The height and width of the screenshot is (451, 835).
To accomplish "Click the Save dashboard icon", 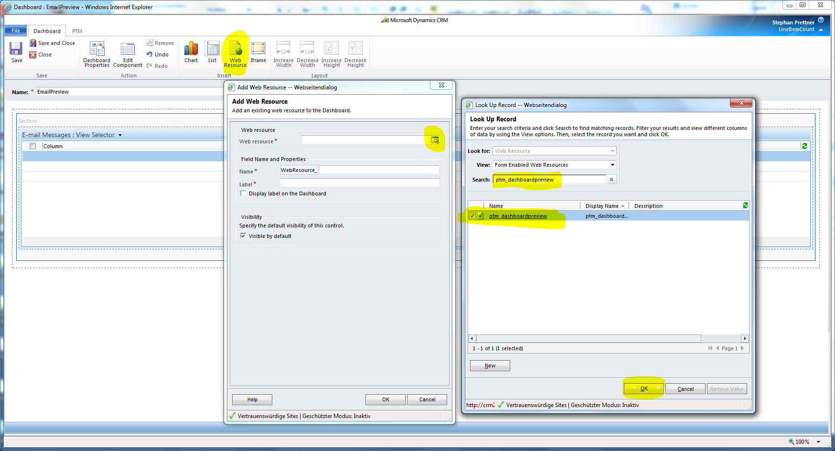I will [x=16, y=50].
